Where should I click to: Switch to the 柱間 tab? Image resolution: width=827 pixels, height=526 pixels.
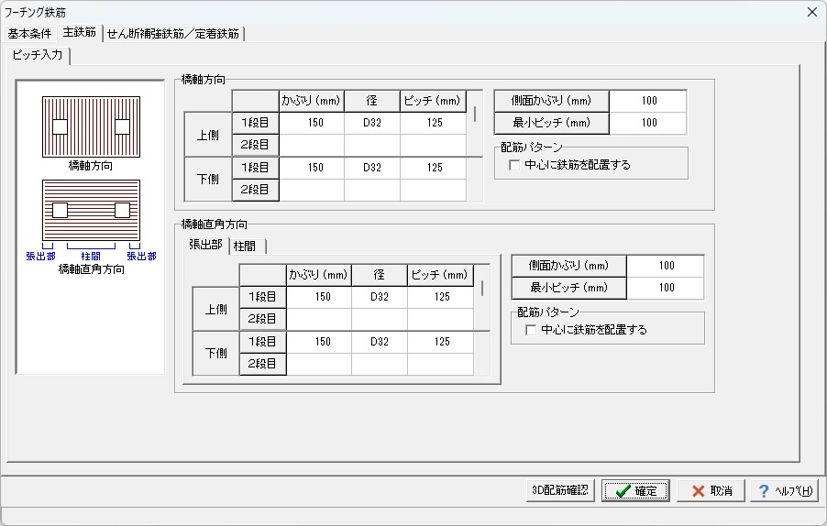[x=245, y=247]
